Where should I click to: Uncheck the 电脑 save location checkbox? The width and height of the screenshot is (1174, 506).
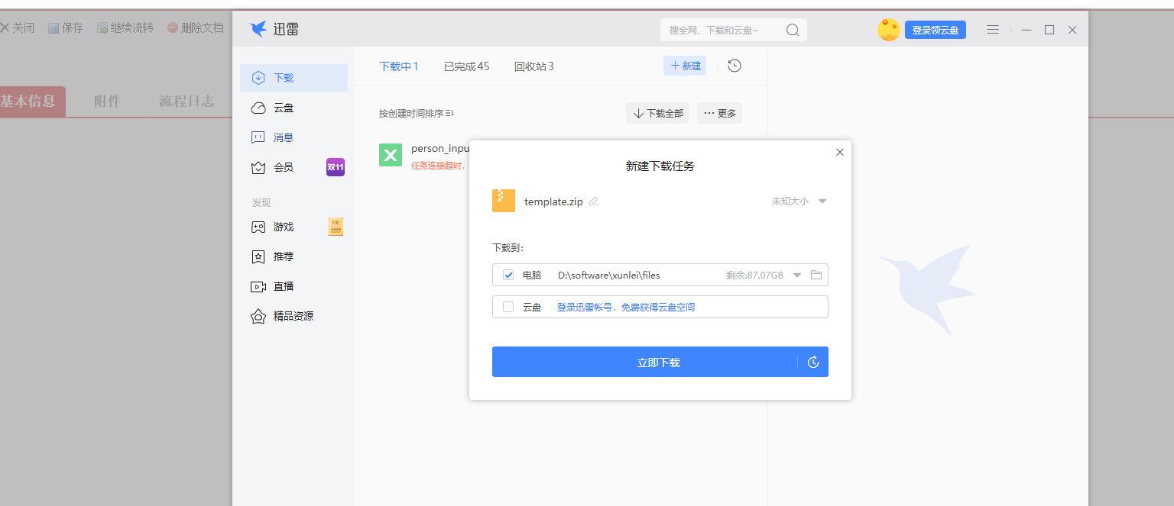click(508, 275)
